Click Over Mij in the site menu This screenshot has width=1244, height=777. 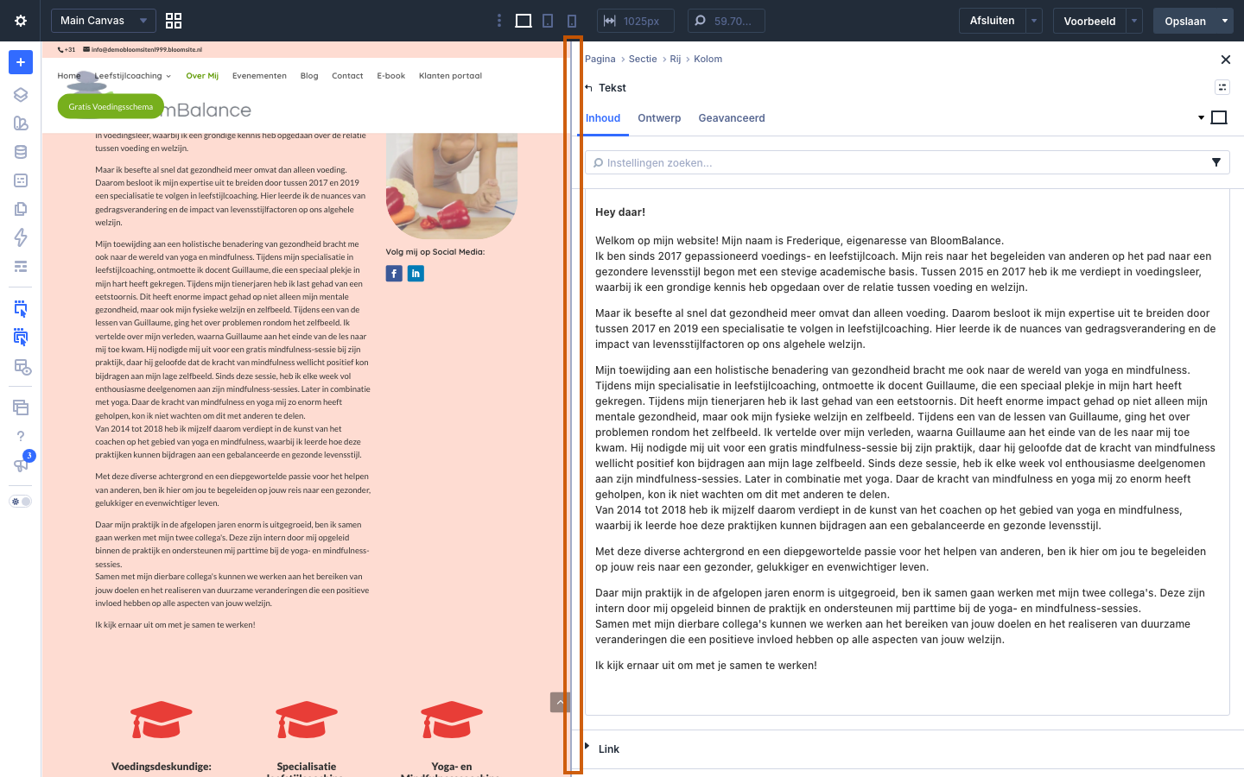coord(202,76)
